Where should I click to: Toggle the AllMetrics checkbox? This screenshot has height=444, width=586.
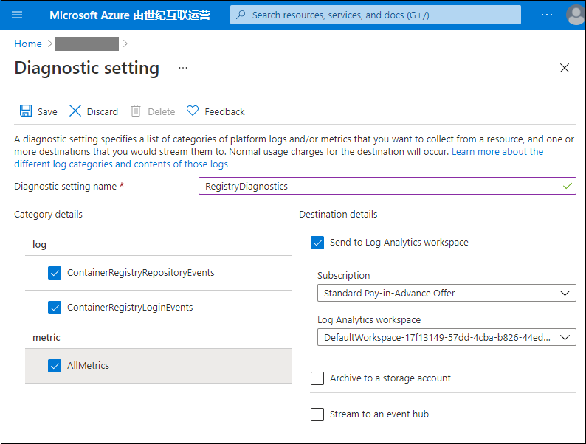pos(55,366)
